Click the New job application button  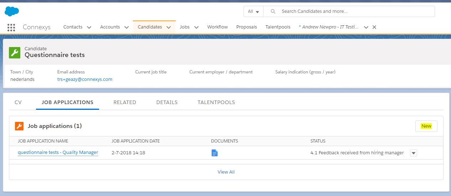tap(426, 126)
